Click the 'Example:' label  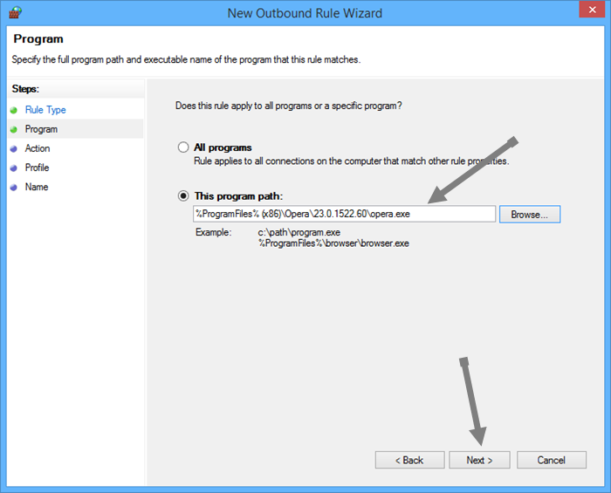213,232
